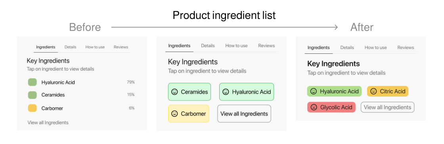444x144 pixels.
Task: Select How to use tab in After panel
Action: 375,47
